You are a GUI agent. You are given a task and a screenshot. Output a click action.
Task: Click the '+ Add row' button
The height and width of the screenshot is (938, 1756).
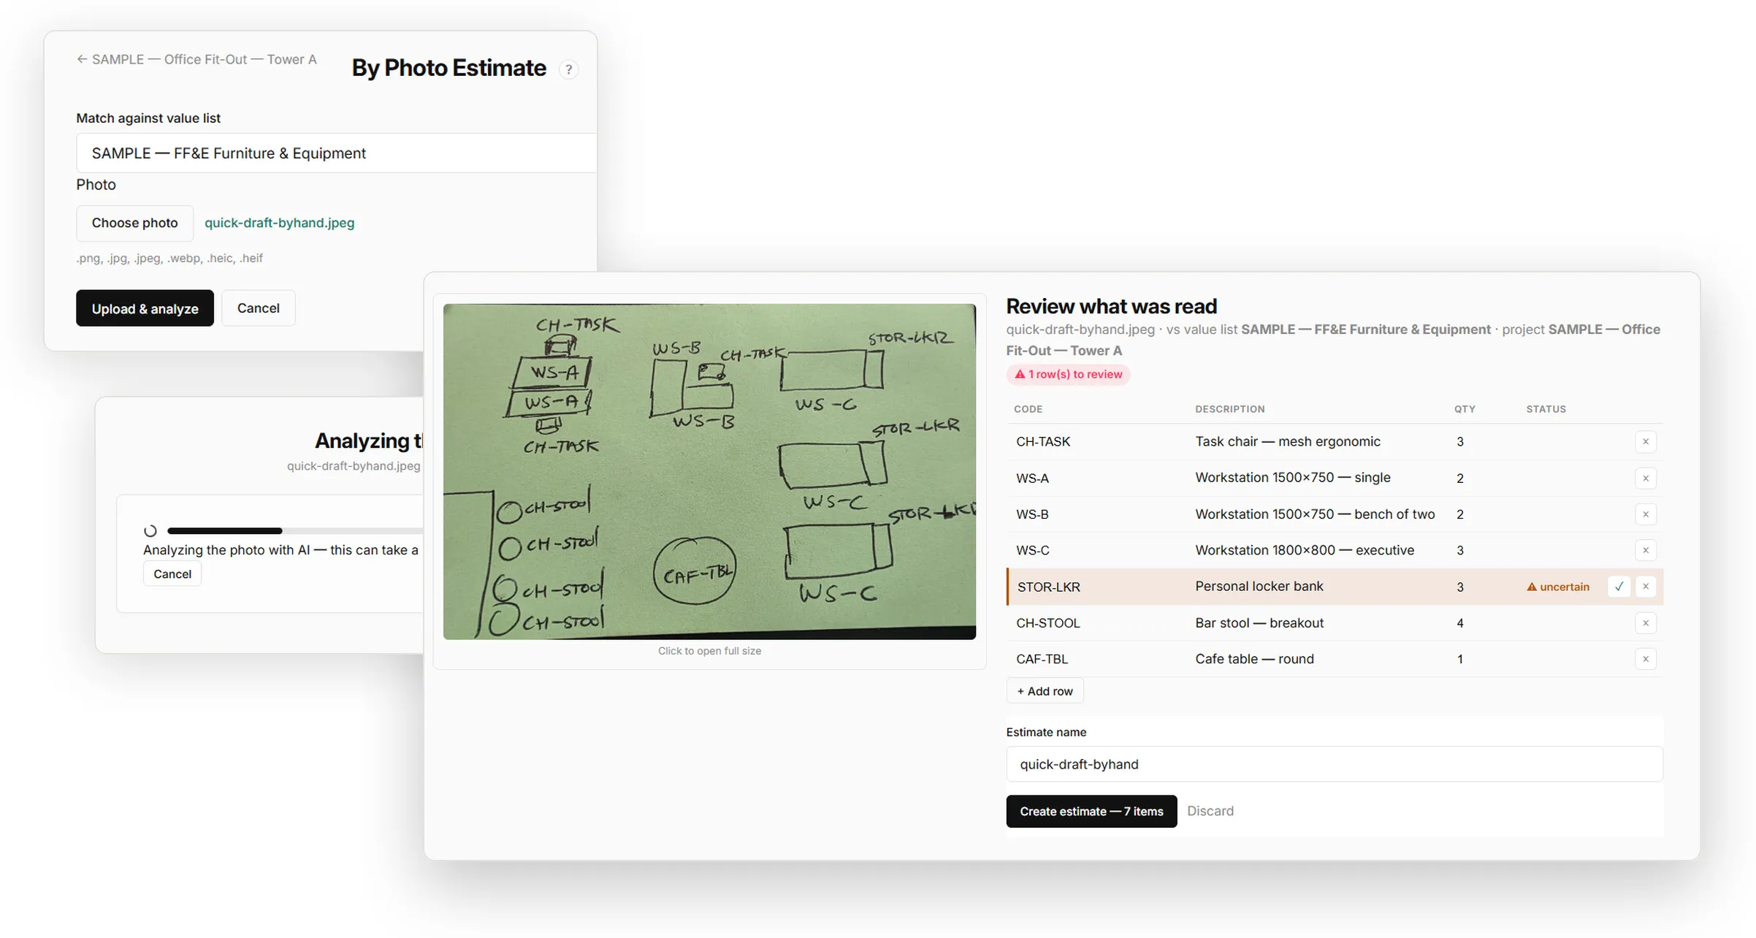click(x=1045, y=691)
